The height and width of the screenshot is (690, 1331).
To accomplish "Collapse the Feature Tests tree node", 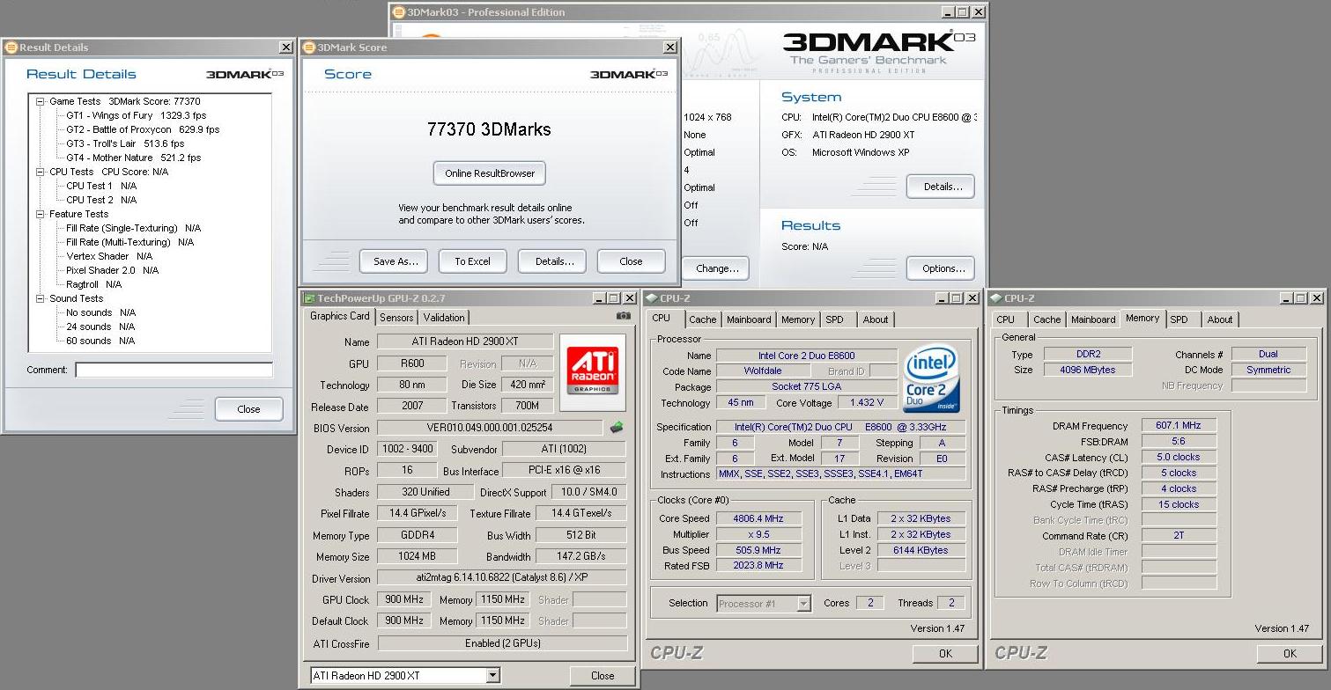I will [x=41, y=214].
